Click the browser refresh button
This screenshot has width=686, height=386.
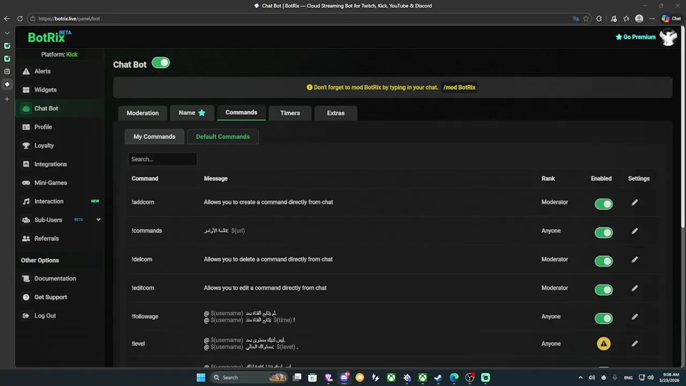coord(20,18)
